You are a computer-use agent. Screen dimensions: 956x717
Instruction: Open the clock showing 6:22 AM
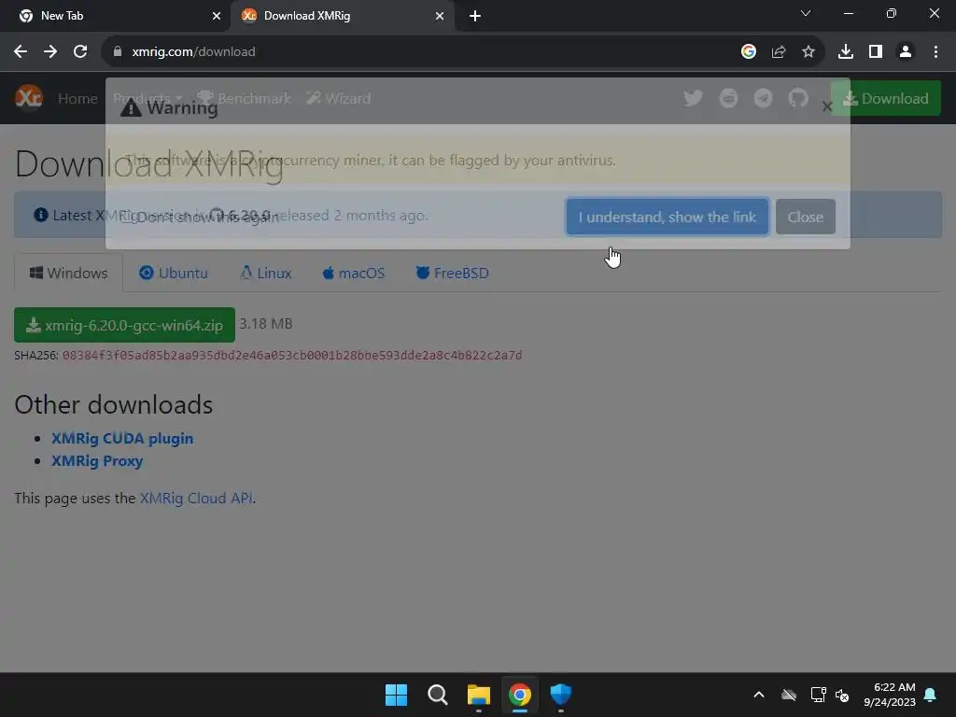point(890,695)
